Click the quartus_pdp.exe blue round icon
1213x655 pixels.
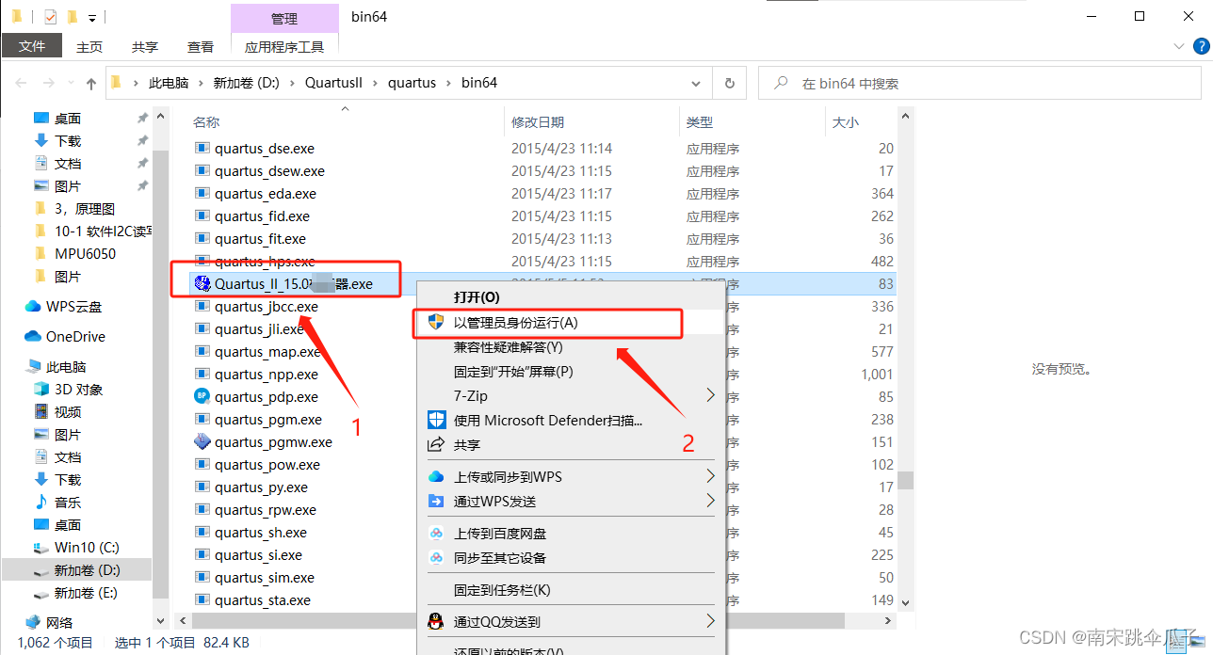click(202, 396)
